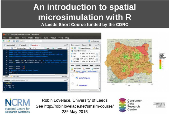Click the Source button
This screenshot has height=127, width=169.
[59, 48]
